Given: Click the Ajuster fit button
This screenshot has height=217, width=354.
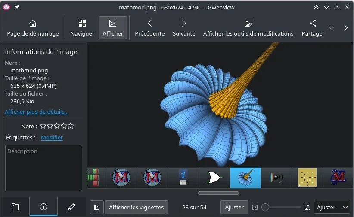Looking at the screenshot, I should tap(234, 207).
